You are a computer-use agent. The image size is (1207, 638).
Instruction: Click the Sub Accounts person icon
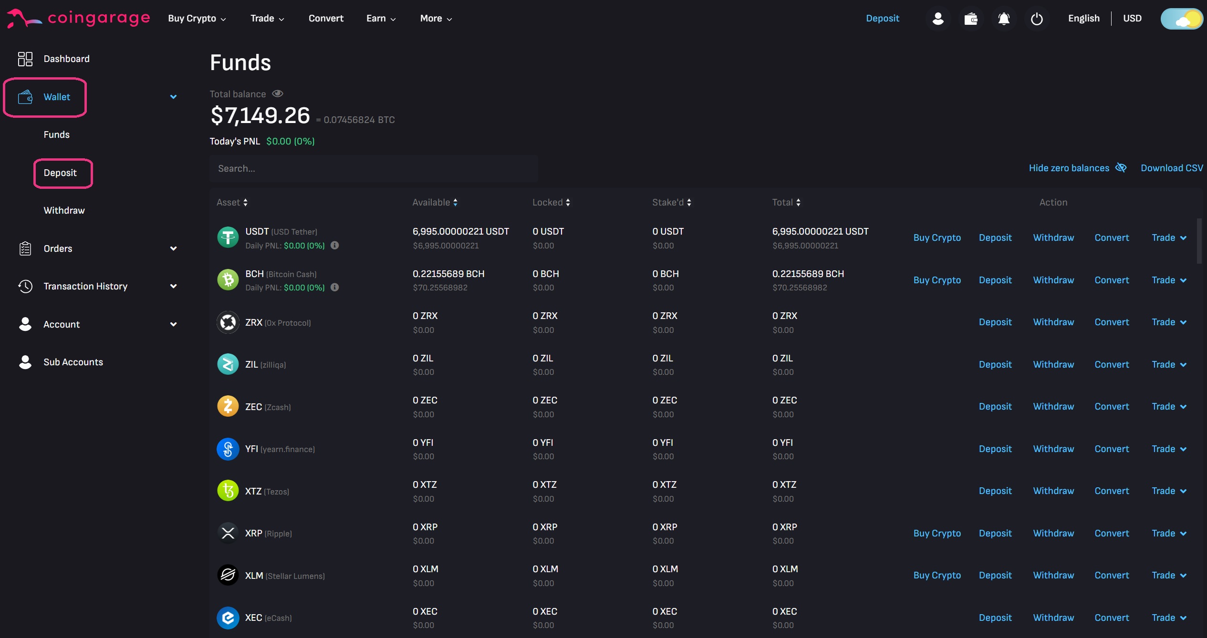(25, 362)
